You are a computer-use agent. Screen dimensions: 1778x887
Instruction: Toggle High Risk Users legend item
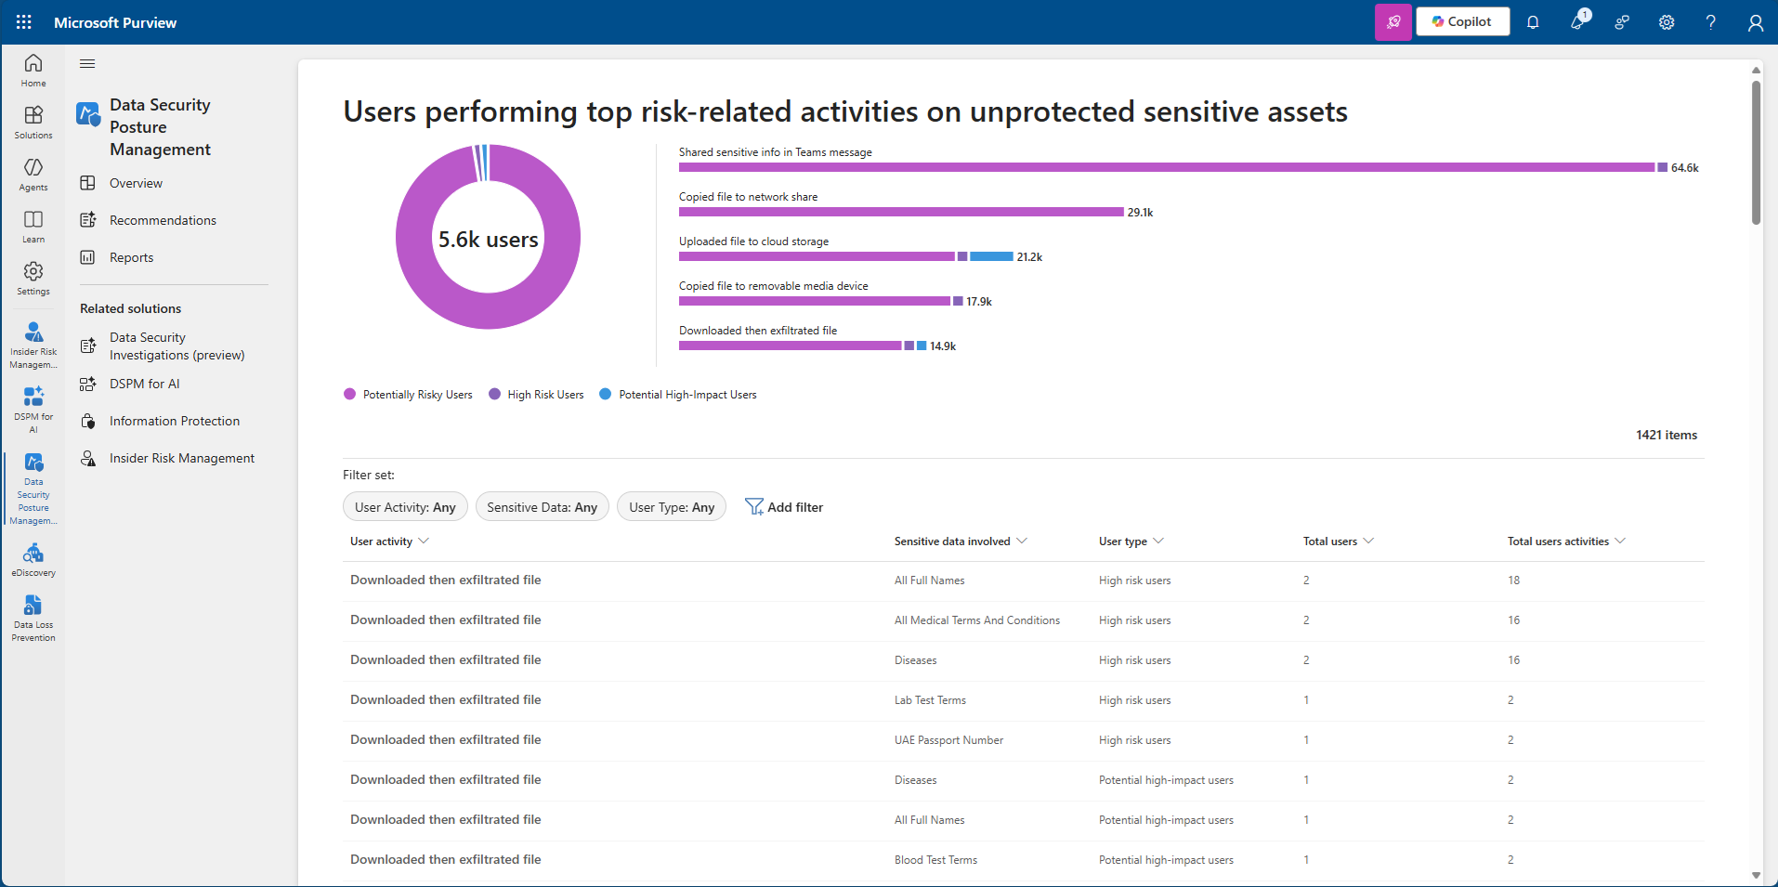(537, 395)
